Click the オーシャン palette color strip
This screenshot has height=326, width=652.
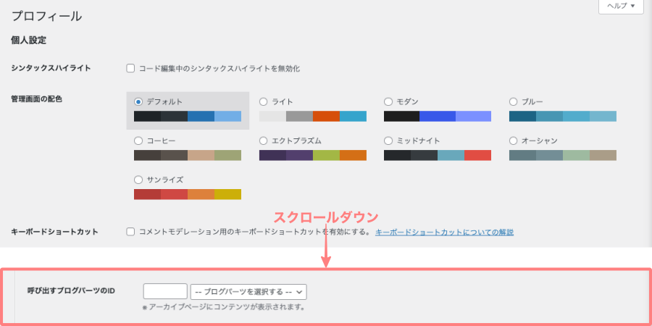(562, 155)
